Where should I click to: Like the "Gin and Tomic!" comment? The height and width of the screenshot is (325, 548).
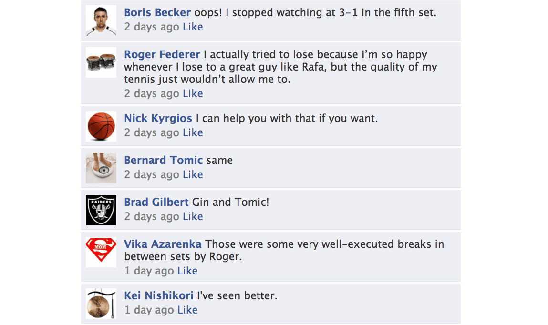[x=193, y=216]
